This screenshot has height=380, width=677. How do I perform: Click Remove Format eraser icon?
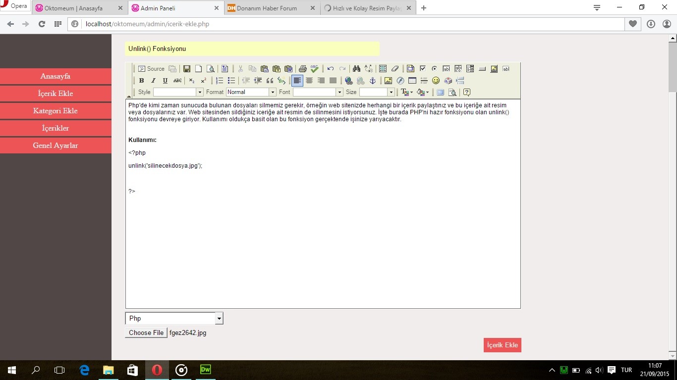(x=395, y=69)
